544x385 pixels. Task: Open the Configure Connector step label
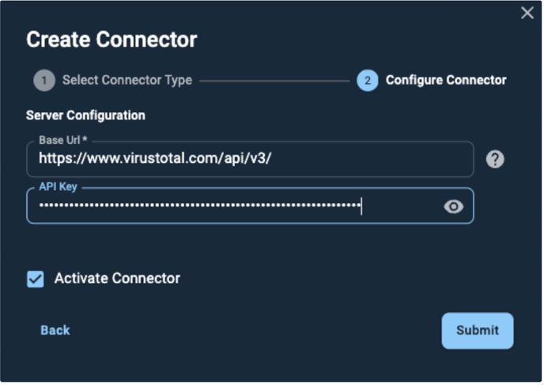click(446, 80)
